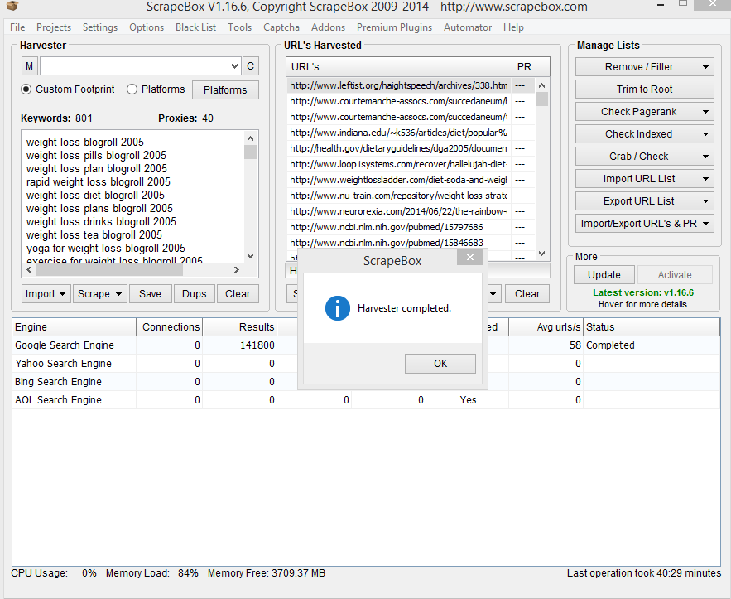Open the Settings menu
Viewport: 731px width, 599px height.
(x=100, y=27)
